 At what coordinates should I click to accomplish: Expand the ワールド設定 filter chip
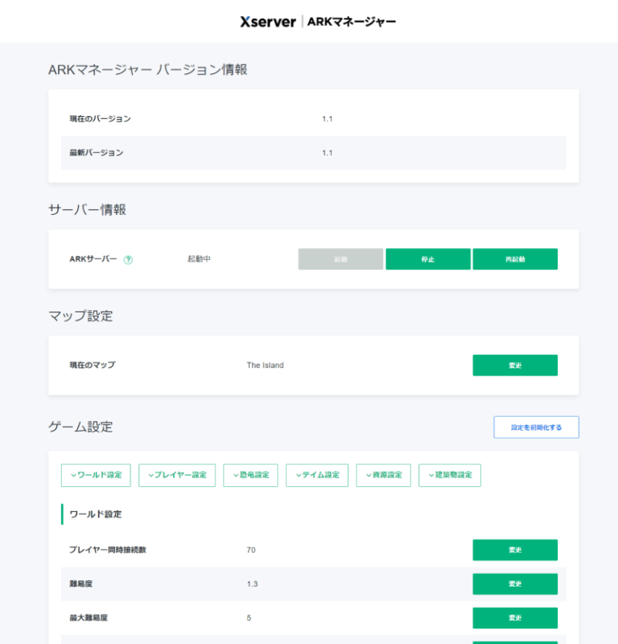point(97,475)
